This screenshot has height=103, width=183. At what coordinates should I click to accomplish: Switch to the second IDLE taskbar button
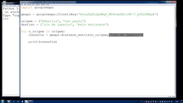(31, 102)
